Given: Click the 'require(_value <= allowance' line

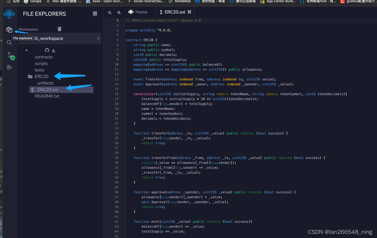Looking at the screenshot, I should (189, 163).
